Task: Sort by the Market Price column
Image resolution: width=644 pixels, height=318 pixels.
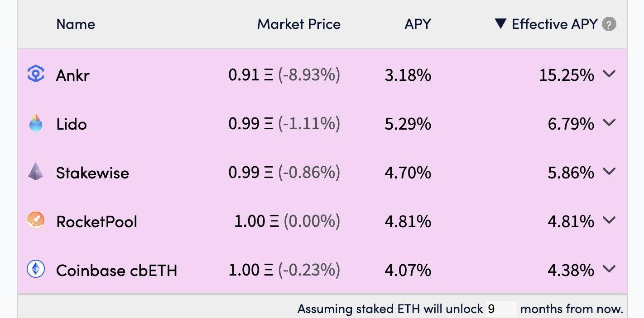Action: click(x=299, y=24)
